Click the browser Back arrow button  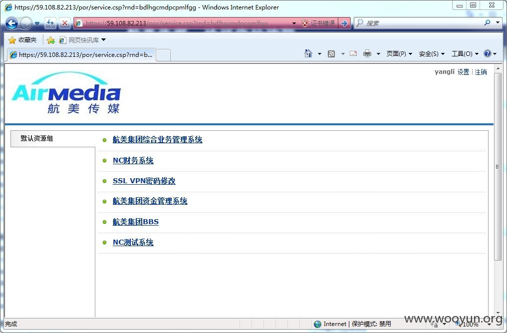click(x=11, y=23)
